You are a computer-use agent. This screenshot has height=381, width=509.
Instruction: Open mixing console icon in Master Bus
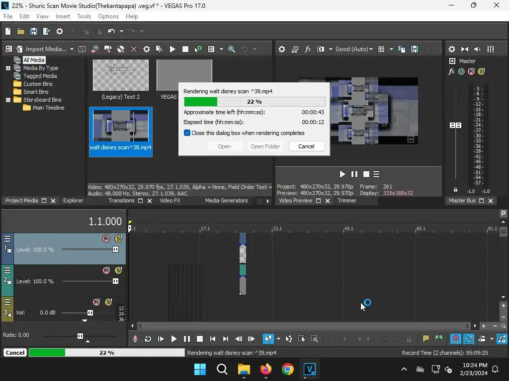(x=491, y=49)
